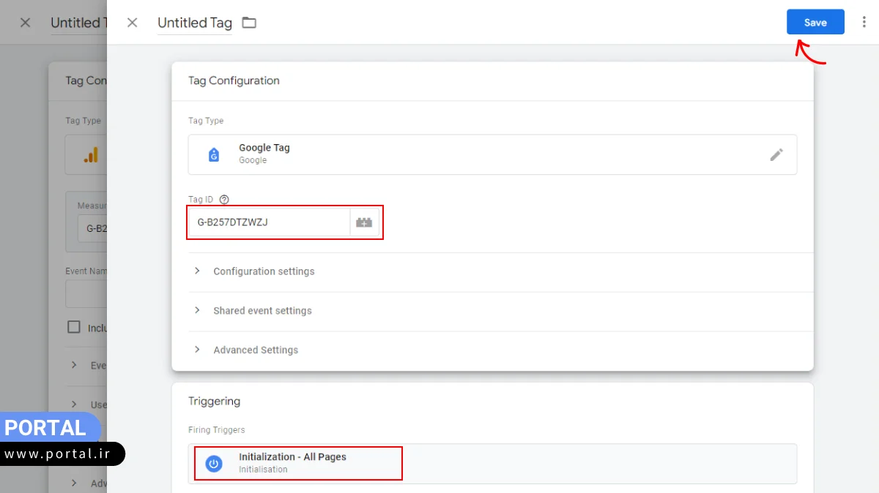Expand the User Properties section in left panel
This screenshot has height=493, width=879.
point(73,404)
